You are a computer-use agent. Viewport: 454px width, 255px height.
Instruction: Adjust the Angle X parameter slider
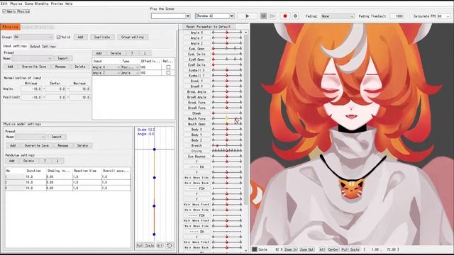click(x=227, y=33)
